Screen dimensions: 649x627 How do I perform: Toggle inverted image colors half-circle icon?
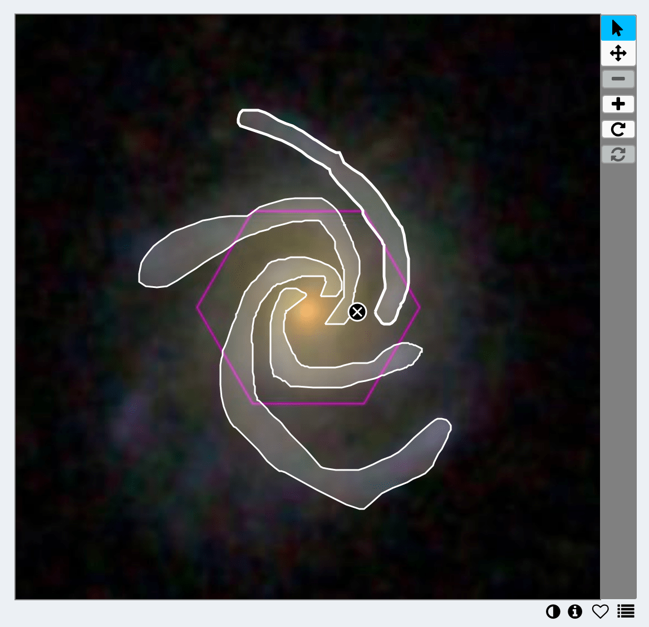click(x=553, y=611)
